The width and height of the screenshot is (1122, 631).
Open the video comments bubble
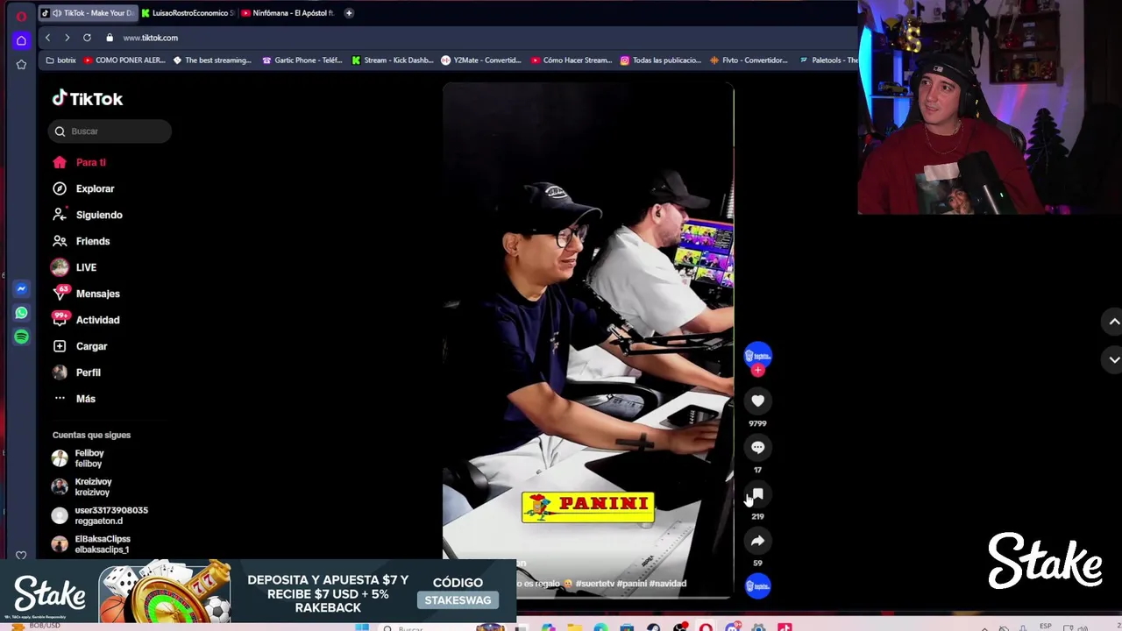coord(757,447)
